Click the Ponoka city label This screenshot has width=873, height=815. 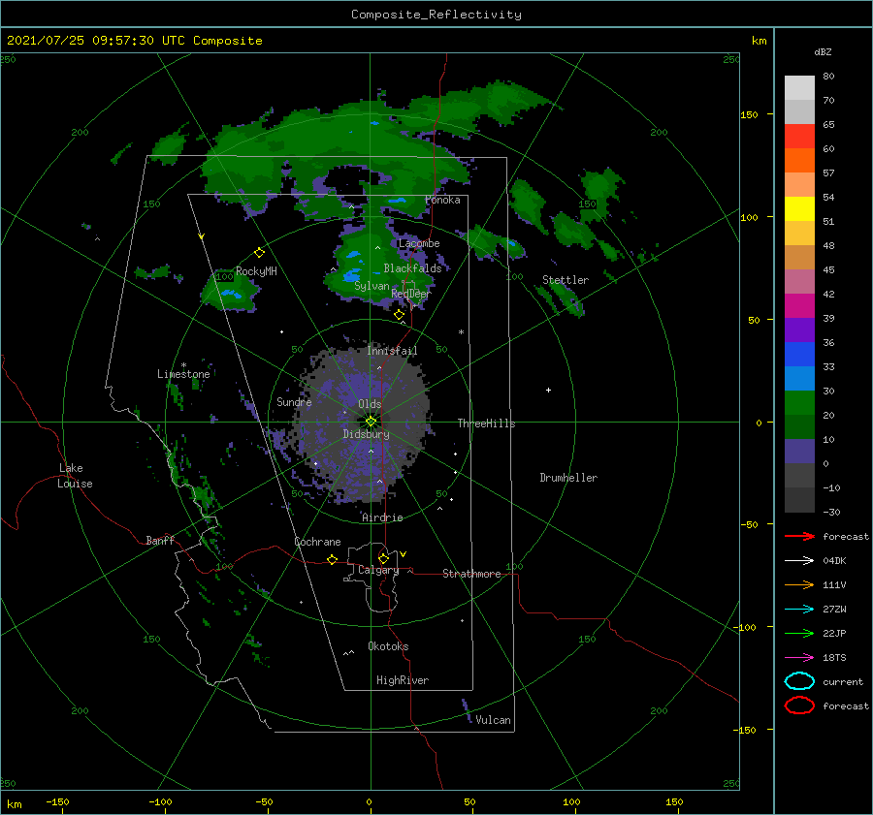click(x=442, y=200)
